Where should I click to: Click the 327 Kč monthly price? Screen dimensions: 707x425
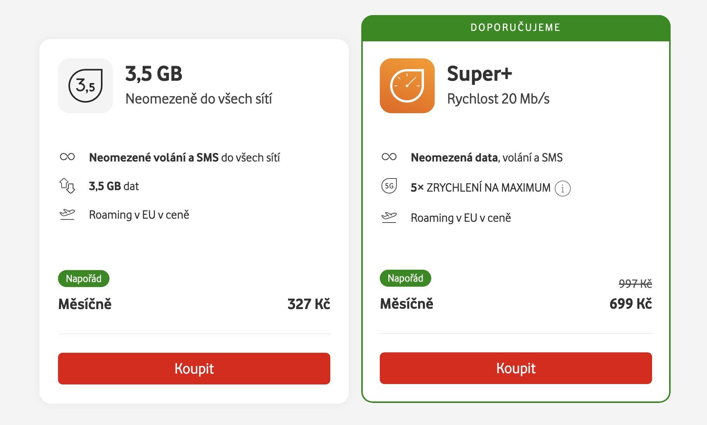pyautogui.click(x=308, y=304)
